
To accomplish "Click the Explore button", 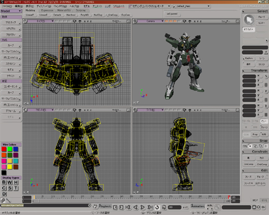I will 249,58.
